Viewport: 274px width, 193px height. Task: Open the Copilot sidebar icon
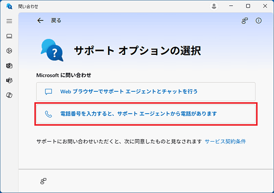9,95
